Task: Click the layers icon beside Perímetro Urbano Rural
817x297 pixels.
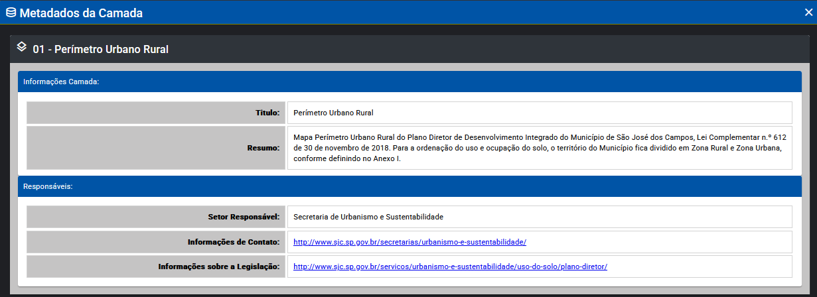Action: (x=22, y=47)
